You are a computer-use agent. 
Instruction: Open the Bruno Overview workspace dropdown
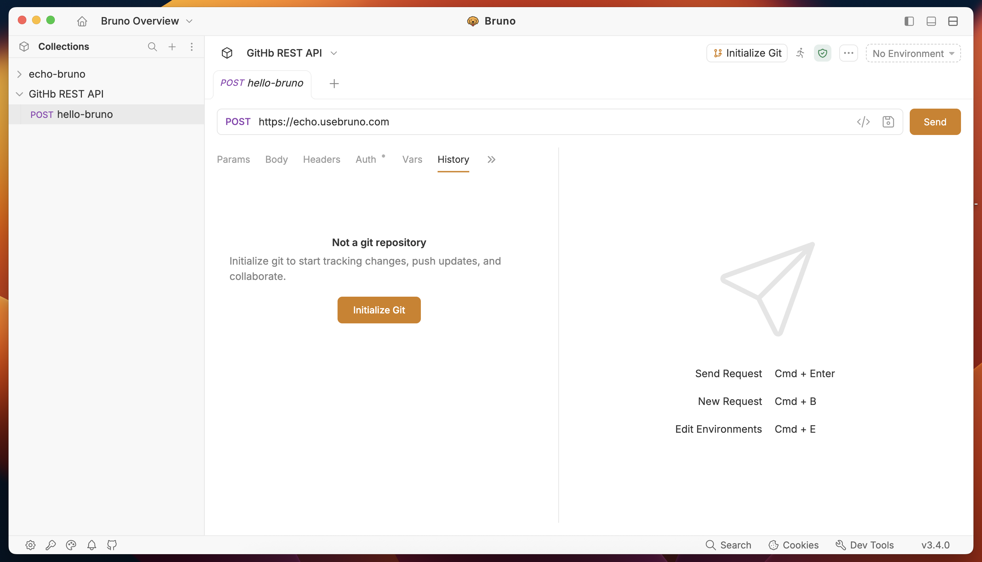click(147, 21)
